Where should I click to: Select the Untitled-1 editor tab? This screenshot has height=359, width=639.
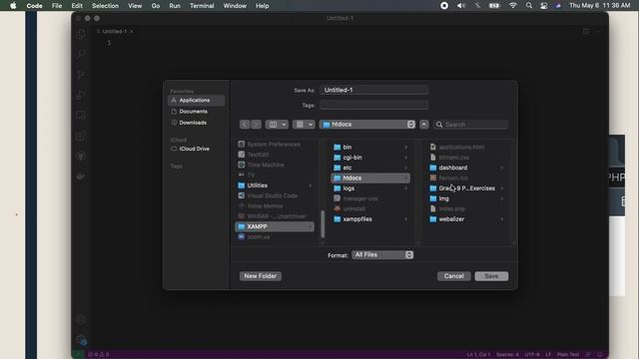(x=115, y=31)
